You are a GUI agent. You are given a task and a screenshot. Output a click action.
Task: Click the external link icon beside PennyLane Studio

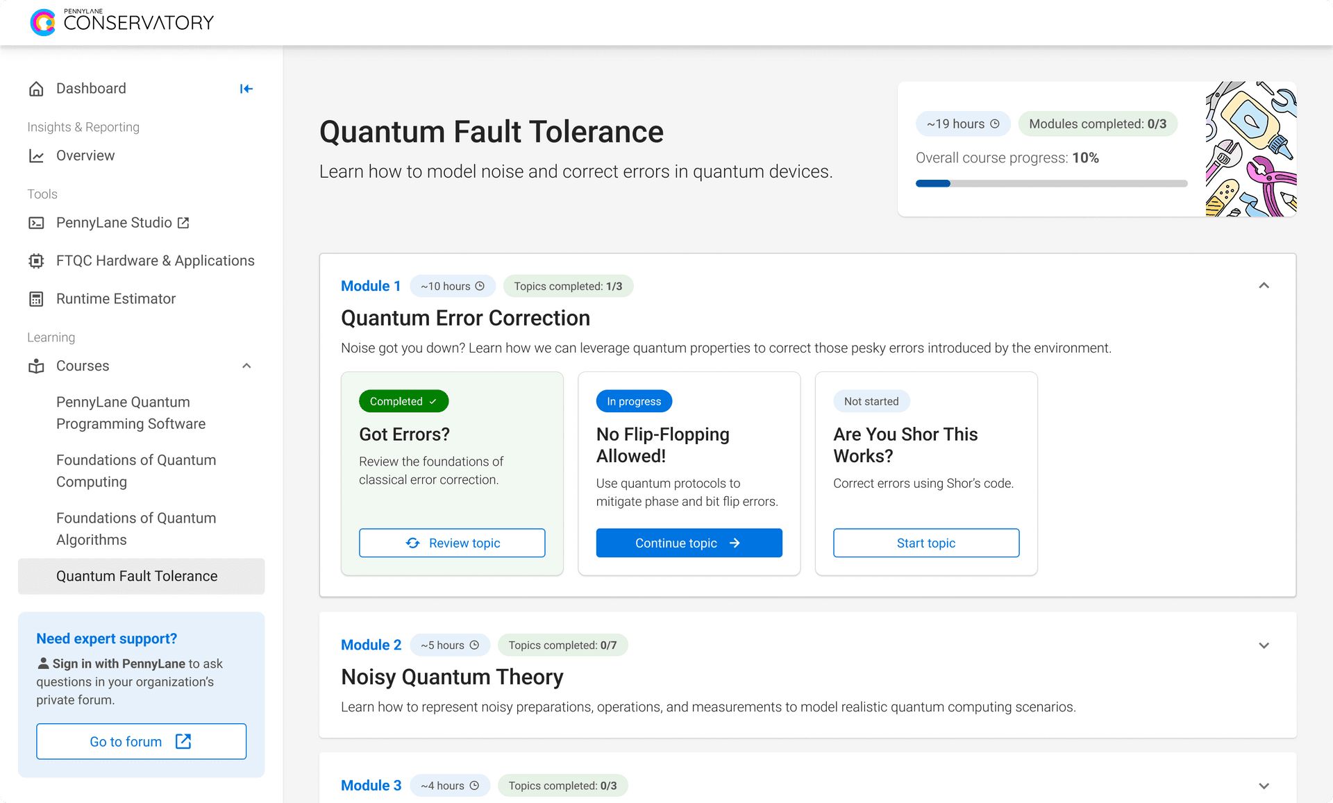(183, 223)
